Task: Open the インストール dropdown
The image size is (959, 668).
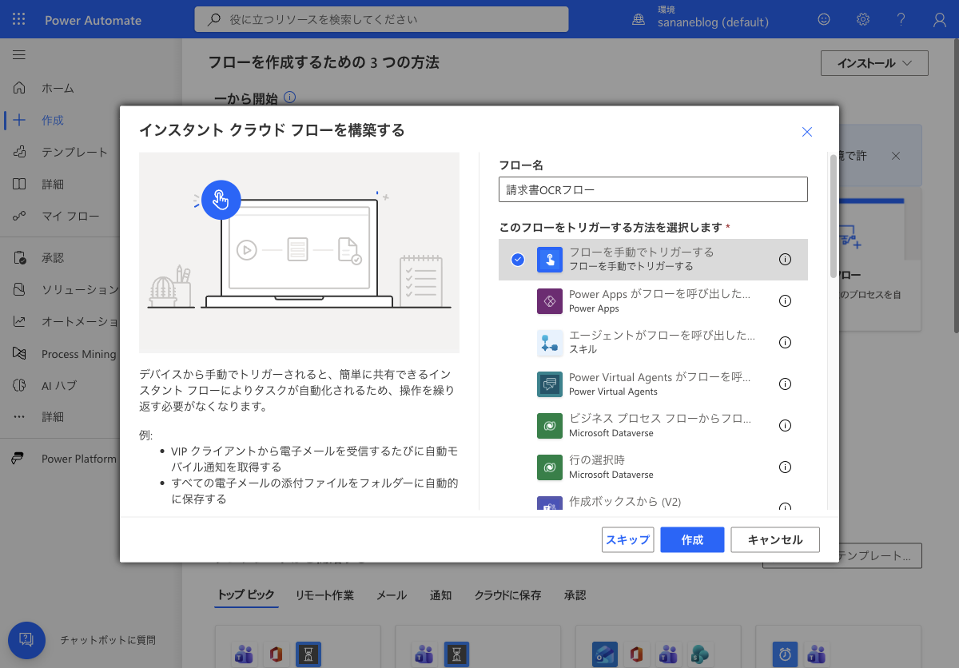Action: pyautogui.click(x=874, y=63)
